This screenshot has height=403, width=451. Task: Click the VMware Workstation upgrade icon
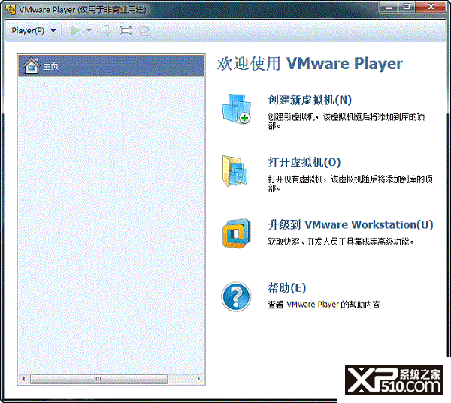tap(237, 233)
